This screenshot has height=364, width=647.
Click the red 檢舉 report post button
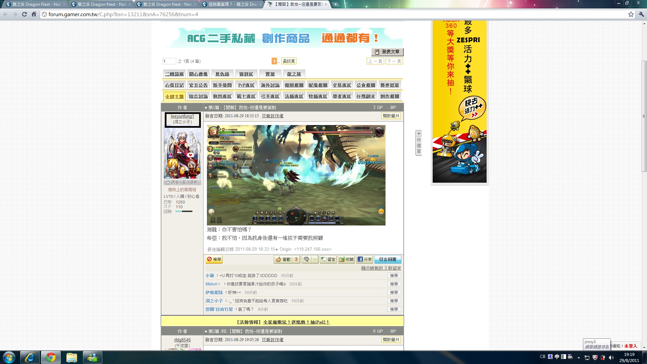click(214, 259)
